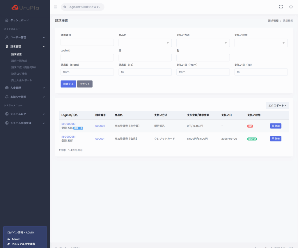This screenshot has width=298, height=248.
Task: Click the power logout icon
Action: point(291,7)
